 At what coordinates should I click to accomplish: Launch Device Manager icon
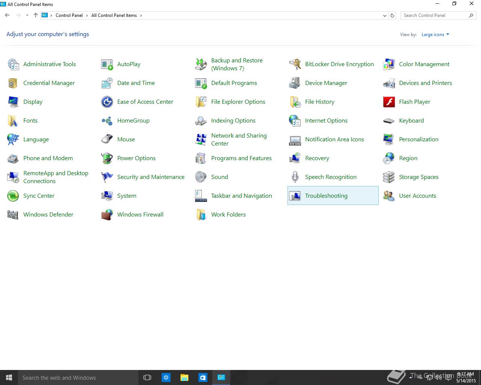pos(295,83)
